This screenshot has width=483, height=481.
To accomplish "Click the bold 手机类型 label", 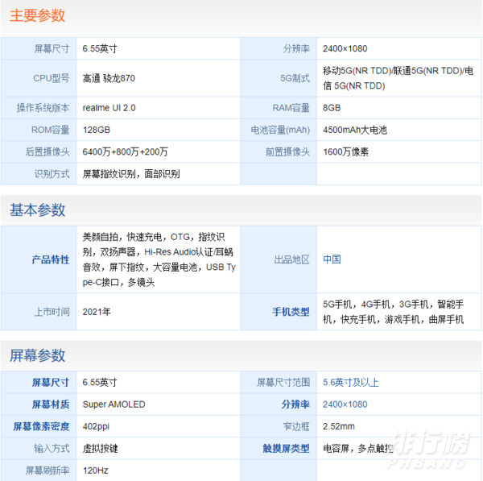I will [x=291, y=312].
